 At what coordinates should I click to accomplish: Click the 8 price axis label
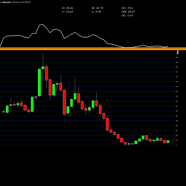(176, 145)
